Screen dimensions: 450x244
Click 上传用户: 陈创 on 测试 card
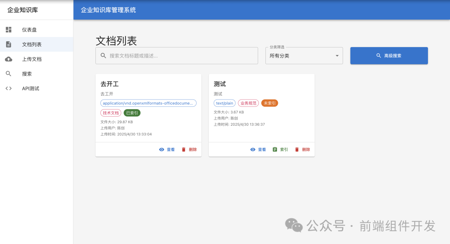(x=226, y=118)
